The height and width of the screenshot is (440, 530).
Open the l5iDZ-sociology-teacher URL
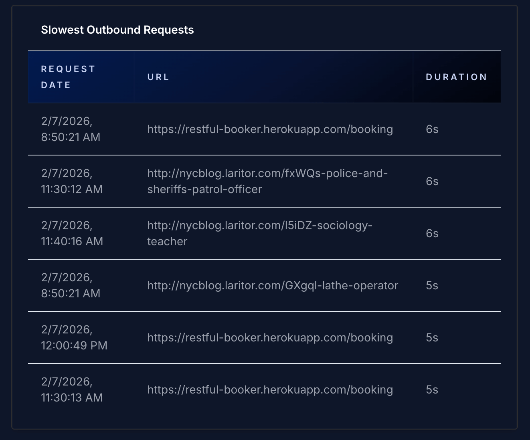coord(259,233)
